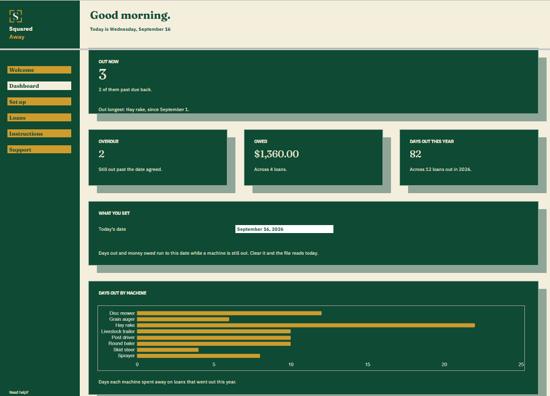Select the Livestock trailer chart bar
Viewport: 550px width, 396px height.
tap(214, 332)
